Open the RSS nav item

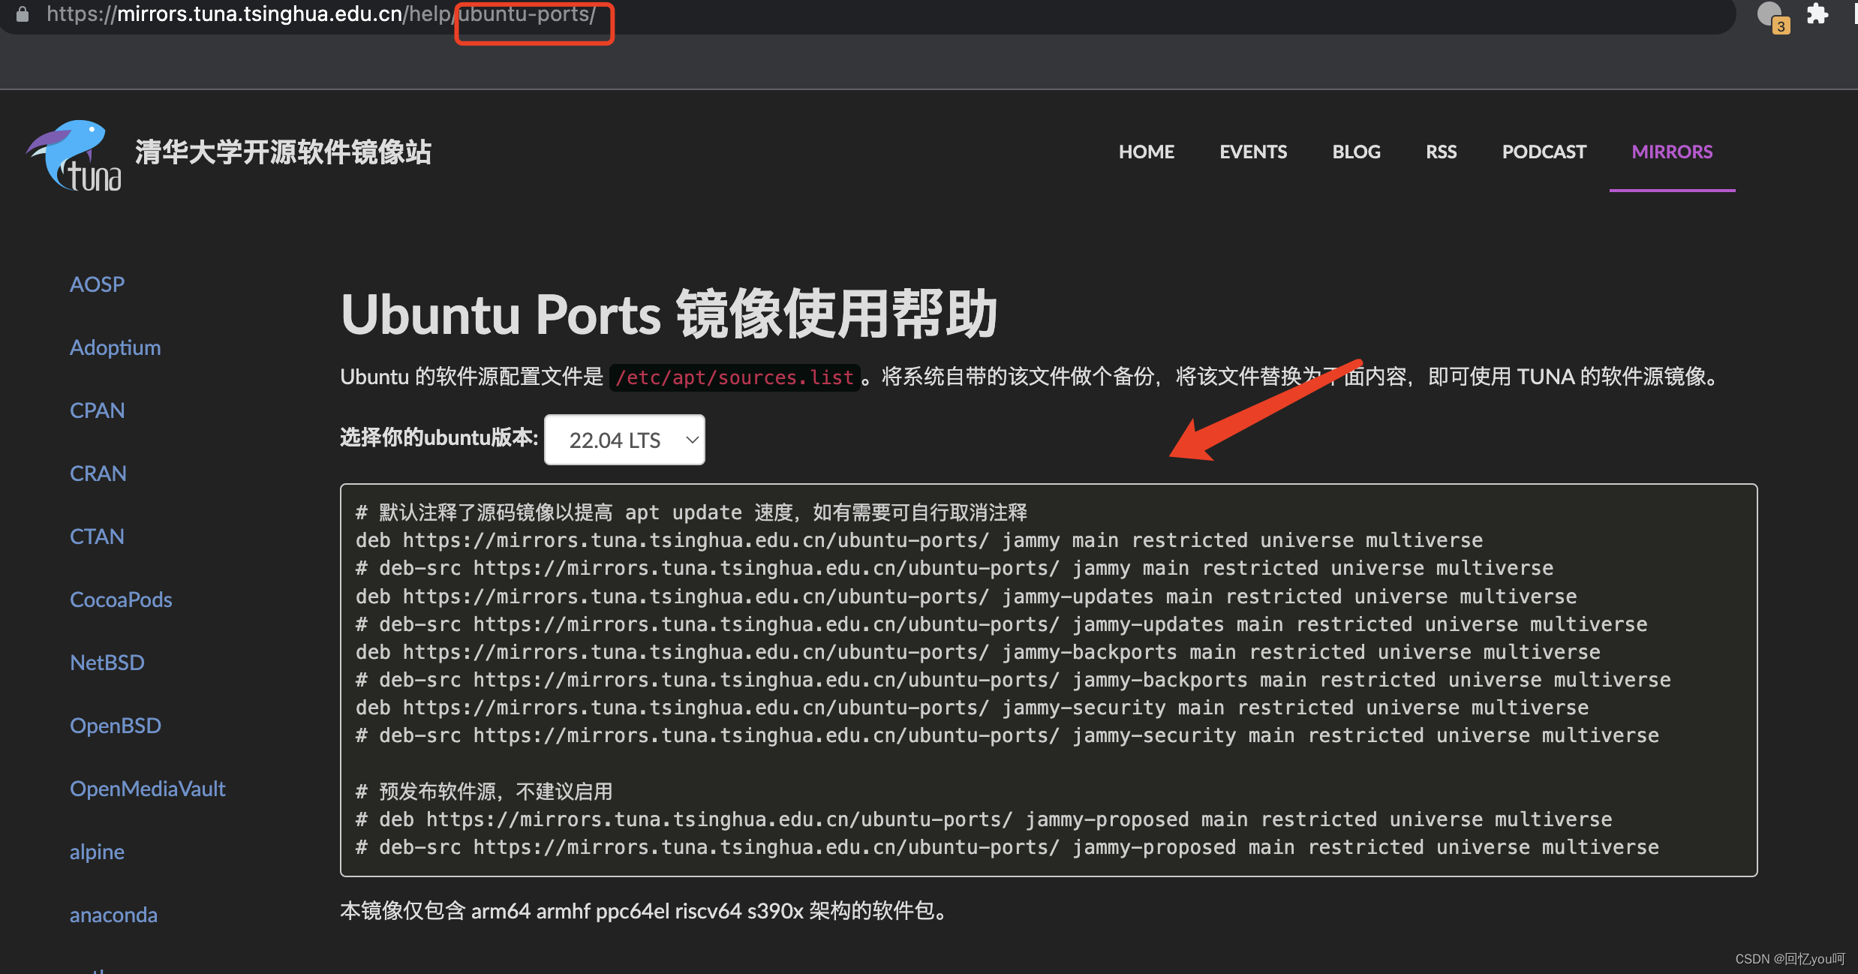(x=1441, y=152)
